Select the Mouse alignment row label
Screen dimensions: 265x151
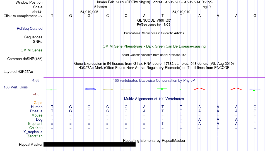[x=37, y=115]
